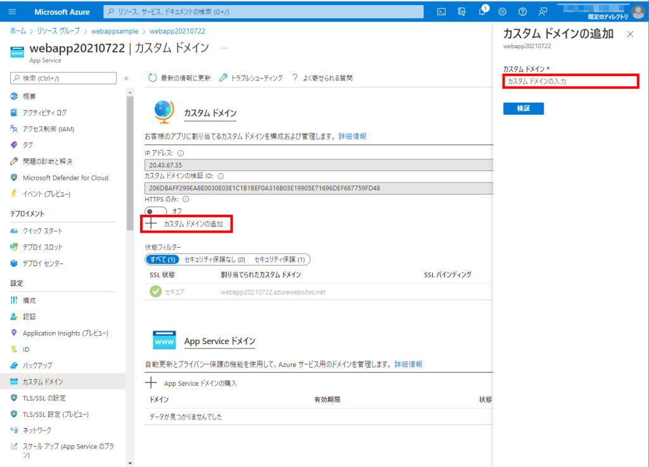649x467 pixels.
Task: Click info icon next to HTTPS のみ
Action: point(186,199)
